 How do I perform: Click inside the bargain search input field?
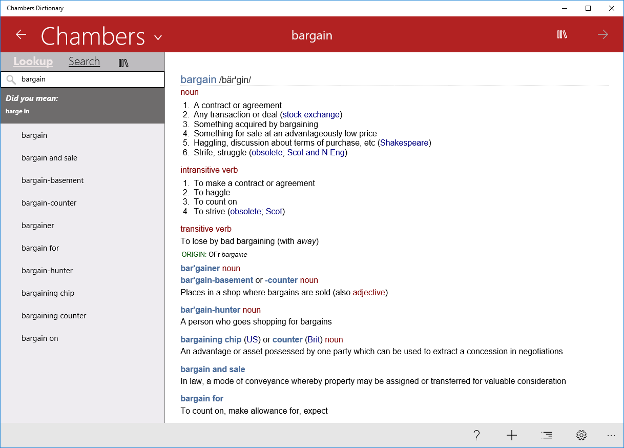click(x=82, y=79)
